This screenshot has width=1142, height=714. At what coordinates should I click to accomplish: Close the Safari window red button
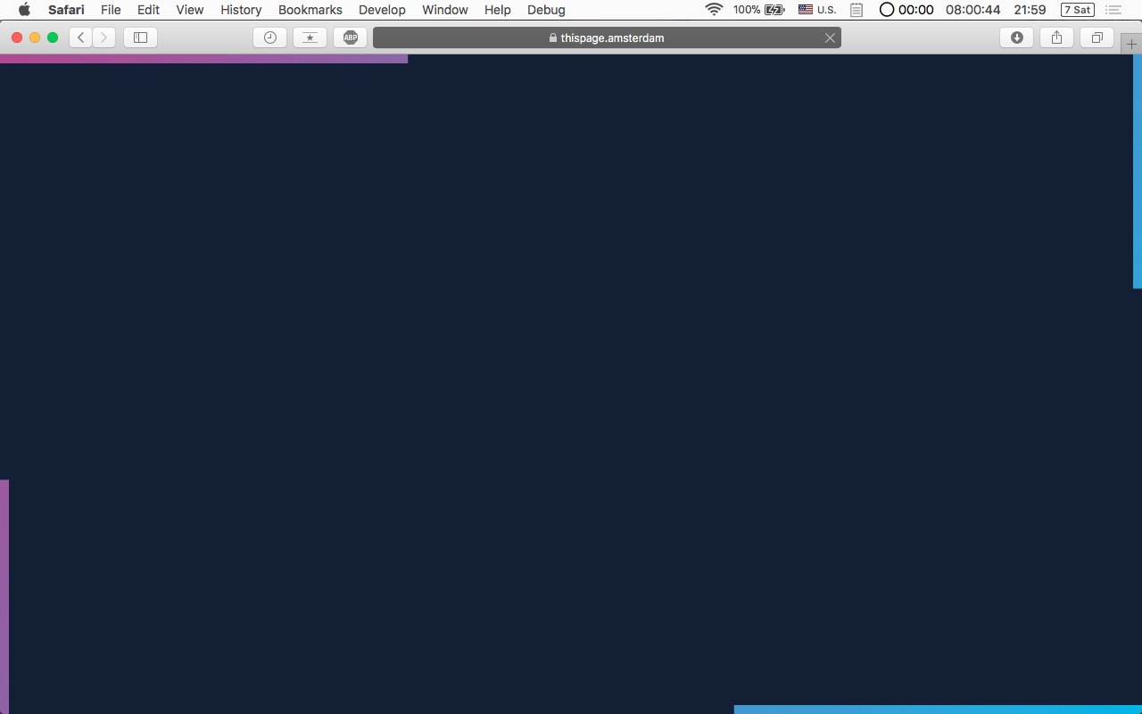point(17,37)
